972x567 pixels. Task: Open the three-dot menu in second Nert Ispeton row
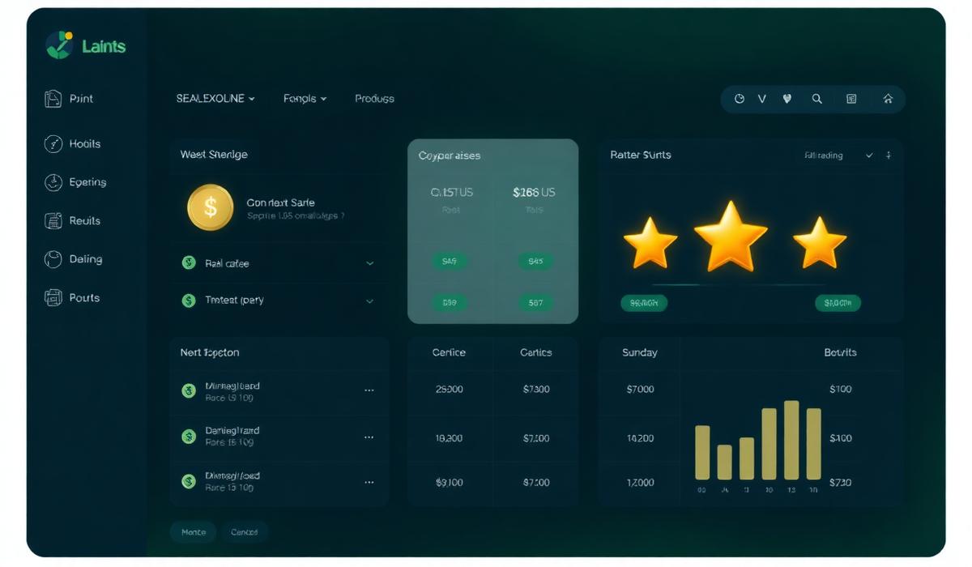click(369, 437)
